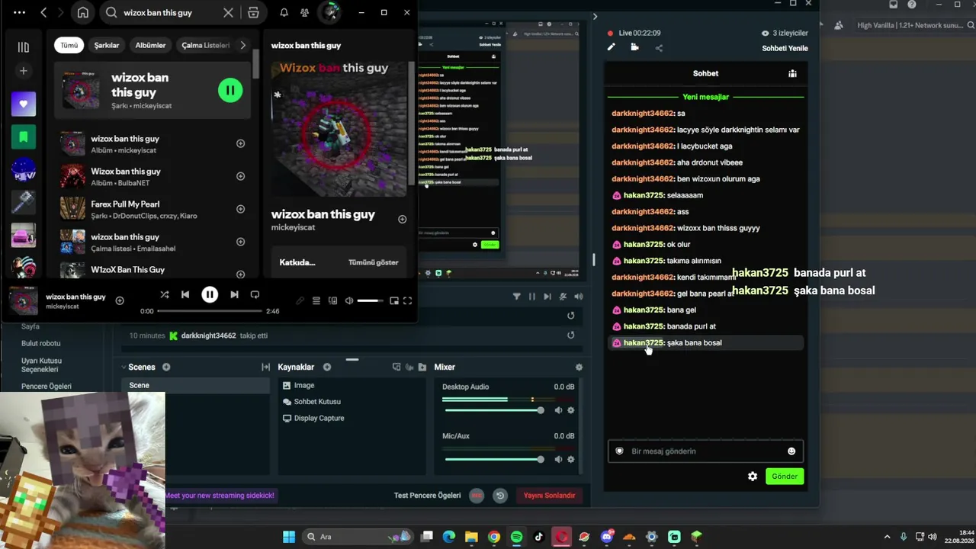Open Spotify queue icon

point(316,300)
